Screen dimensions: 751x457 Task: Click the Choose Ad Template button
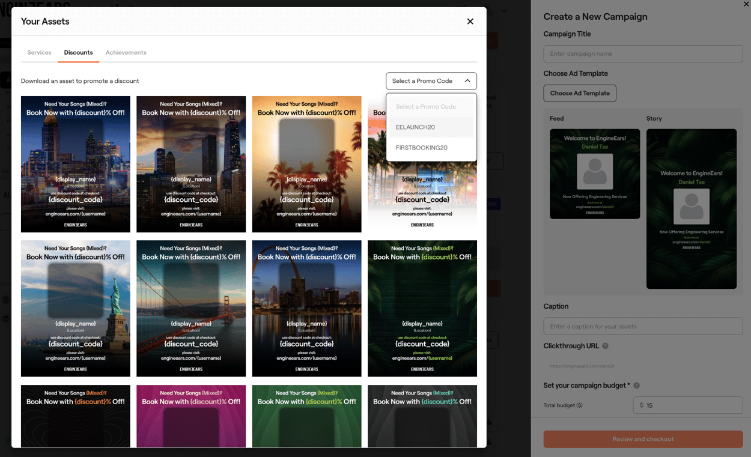tap(579, 93)
